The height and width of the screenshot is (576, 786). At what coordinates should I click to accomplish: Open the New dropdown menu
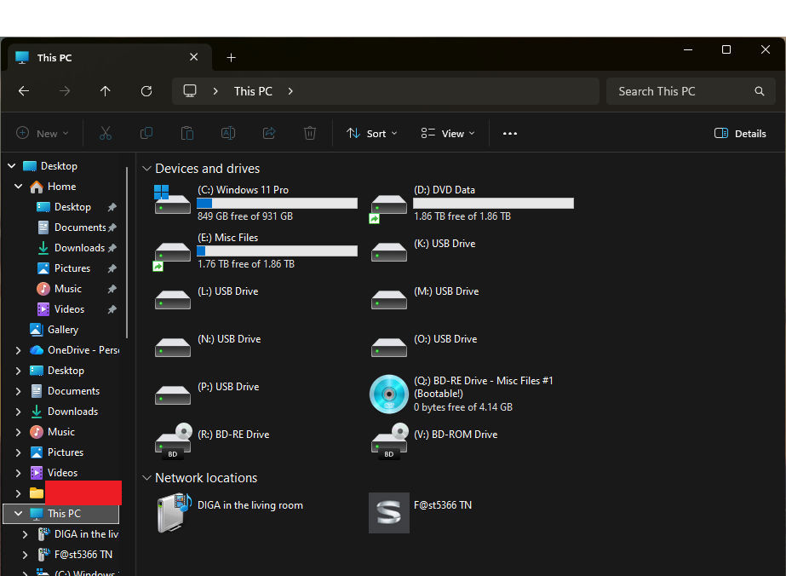(x=43, y=134)
